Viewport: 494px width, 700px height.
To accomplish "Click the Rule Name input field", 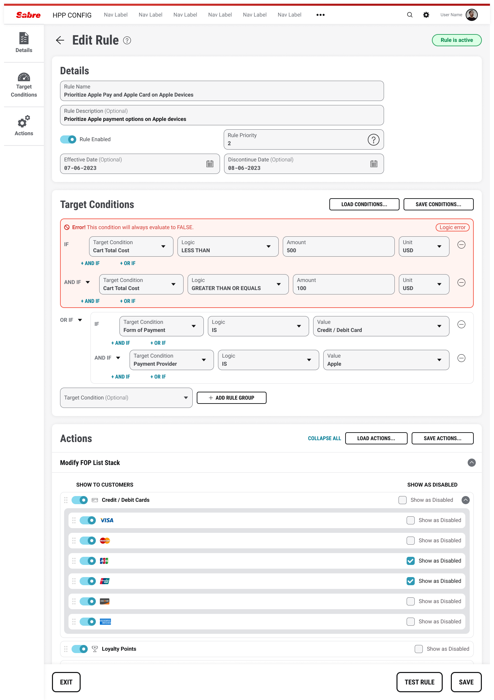I will click(x=222, y=91).
